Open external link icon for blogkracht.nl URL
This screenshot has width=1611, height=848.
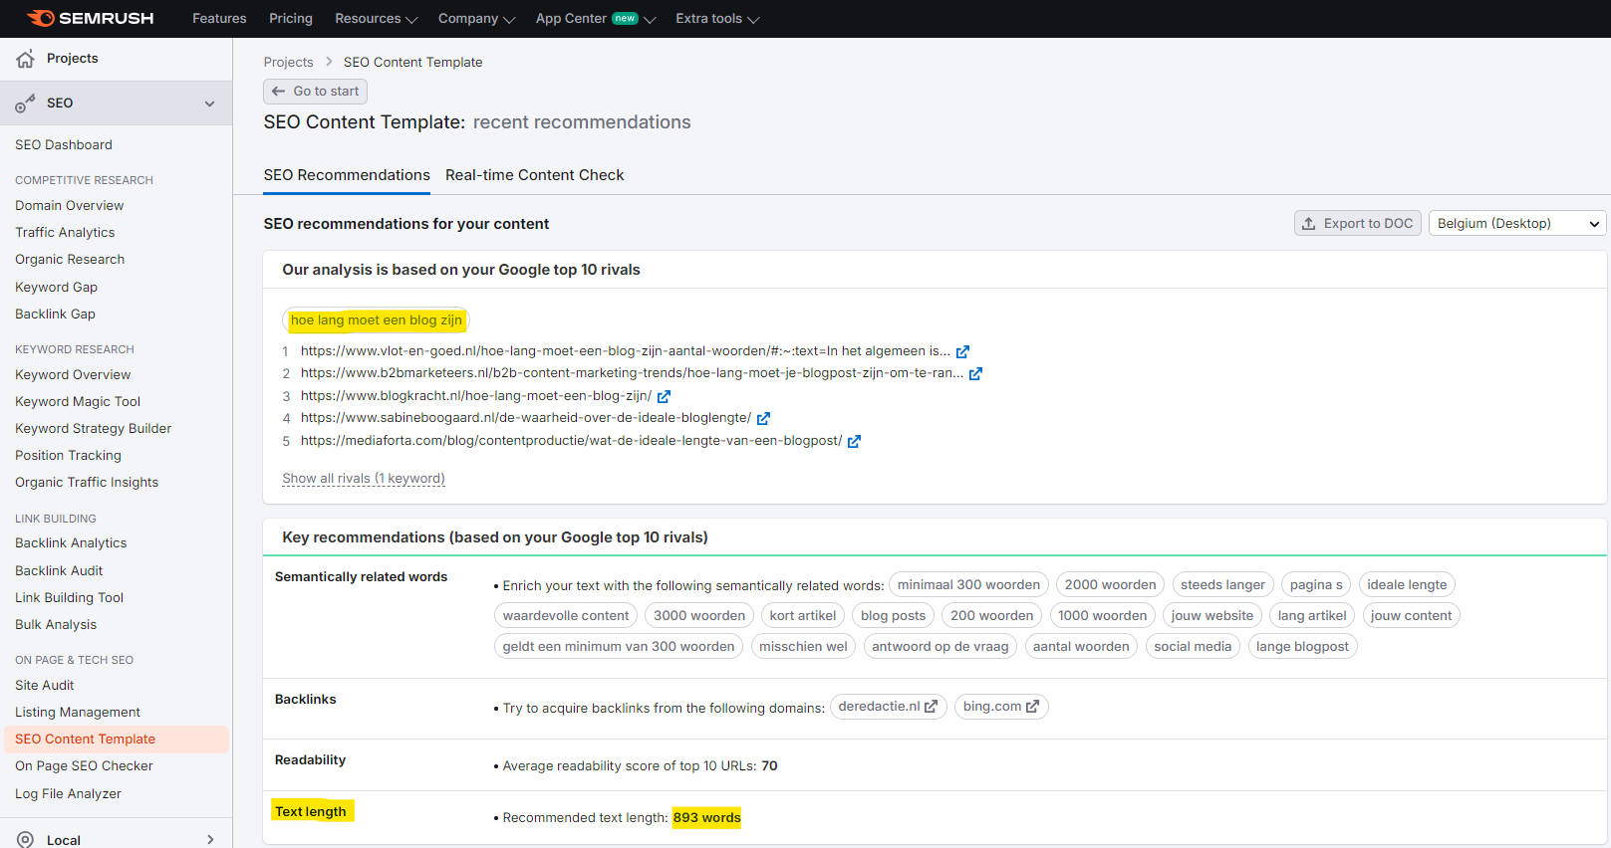[664, 396]
